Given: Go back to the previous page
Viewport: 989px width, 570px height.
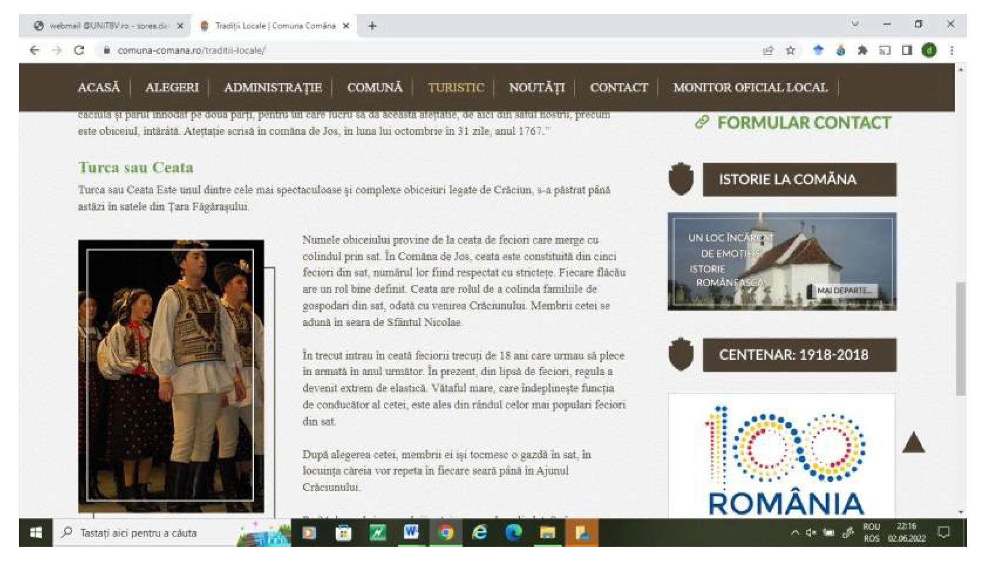Looking at the screenshot, I should [x=35, y=50].
